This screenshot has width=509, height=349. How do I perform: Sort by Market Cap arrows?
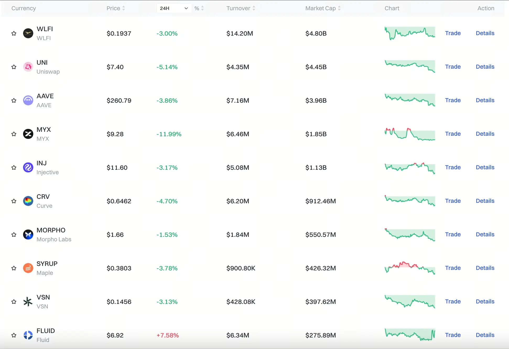coord(339,8)
